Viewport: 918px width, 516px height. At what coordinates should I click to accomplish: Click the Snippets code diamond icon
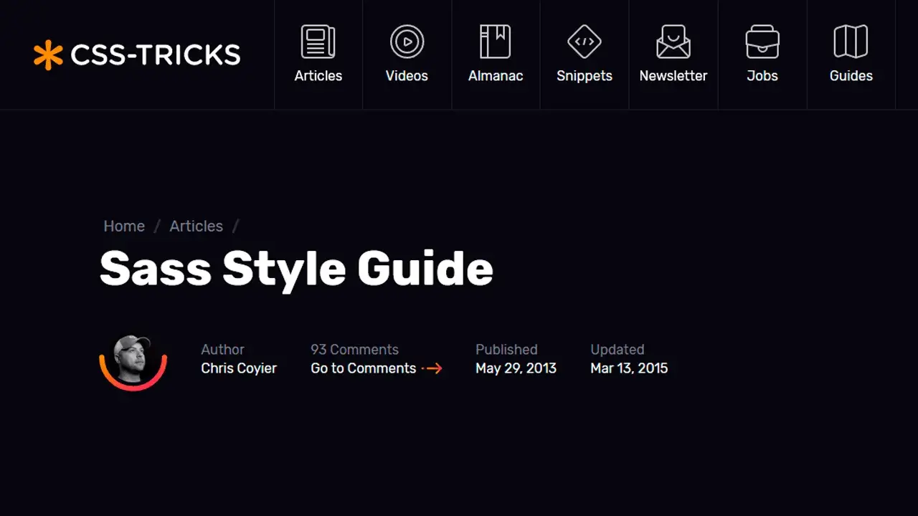point(585,42)
